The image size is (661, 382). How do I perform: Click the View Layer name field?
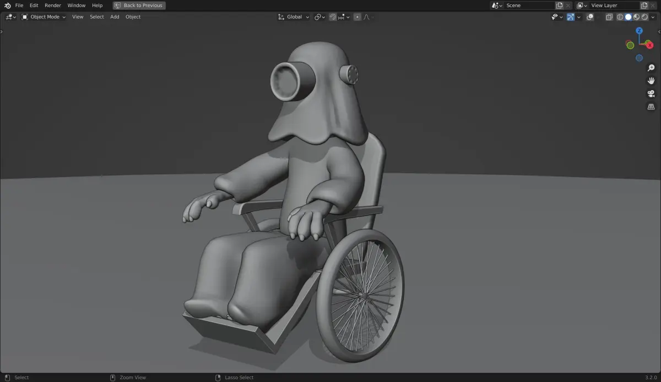click(614, 5)
